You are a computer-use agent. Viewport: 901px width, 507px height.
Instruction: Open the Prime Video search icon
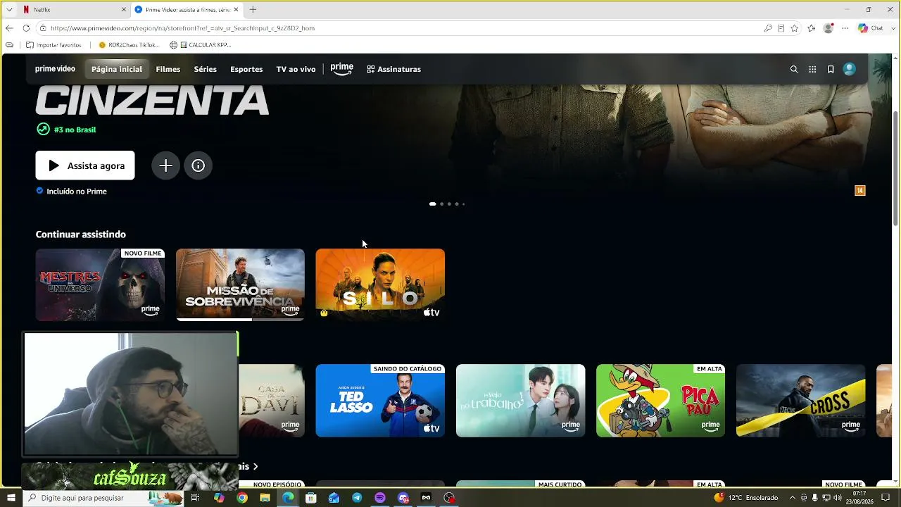(x=794, y=69)
